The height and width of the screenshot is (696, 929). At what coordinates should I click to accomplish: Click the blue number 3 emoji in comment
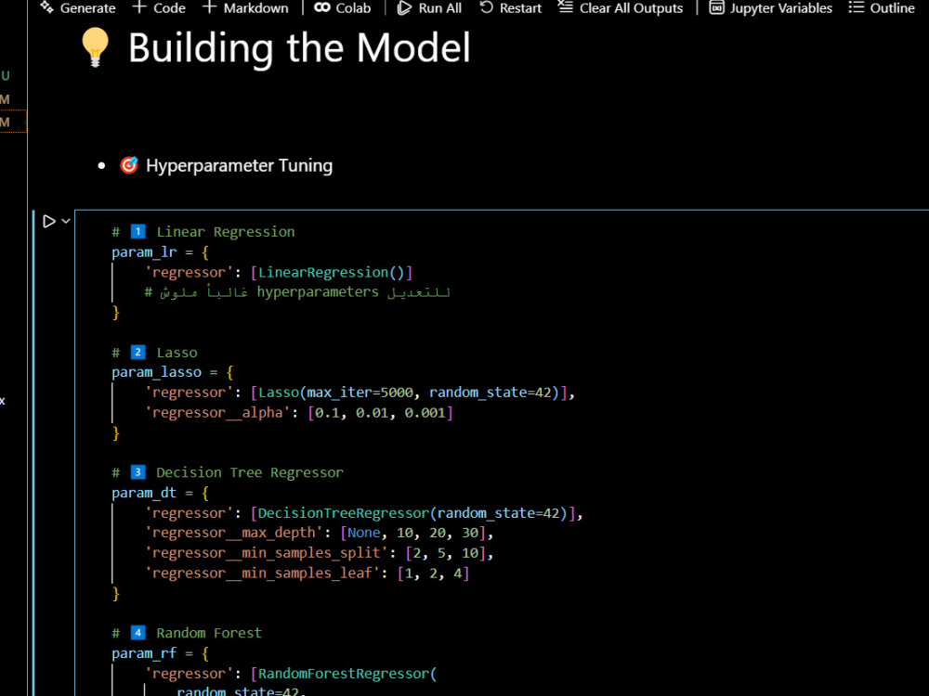(x=138, y=472)
